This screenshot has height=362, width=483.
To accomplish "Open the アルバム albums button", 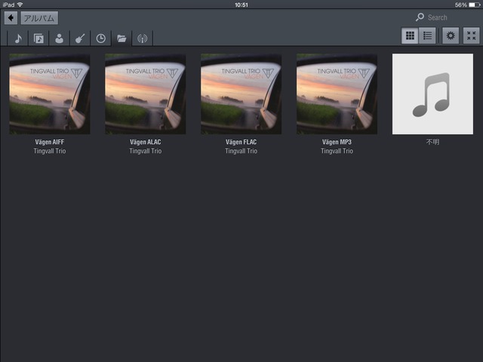I will click(x=38, y=17).
